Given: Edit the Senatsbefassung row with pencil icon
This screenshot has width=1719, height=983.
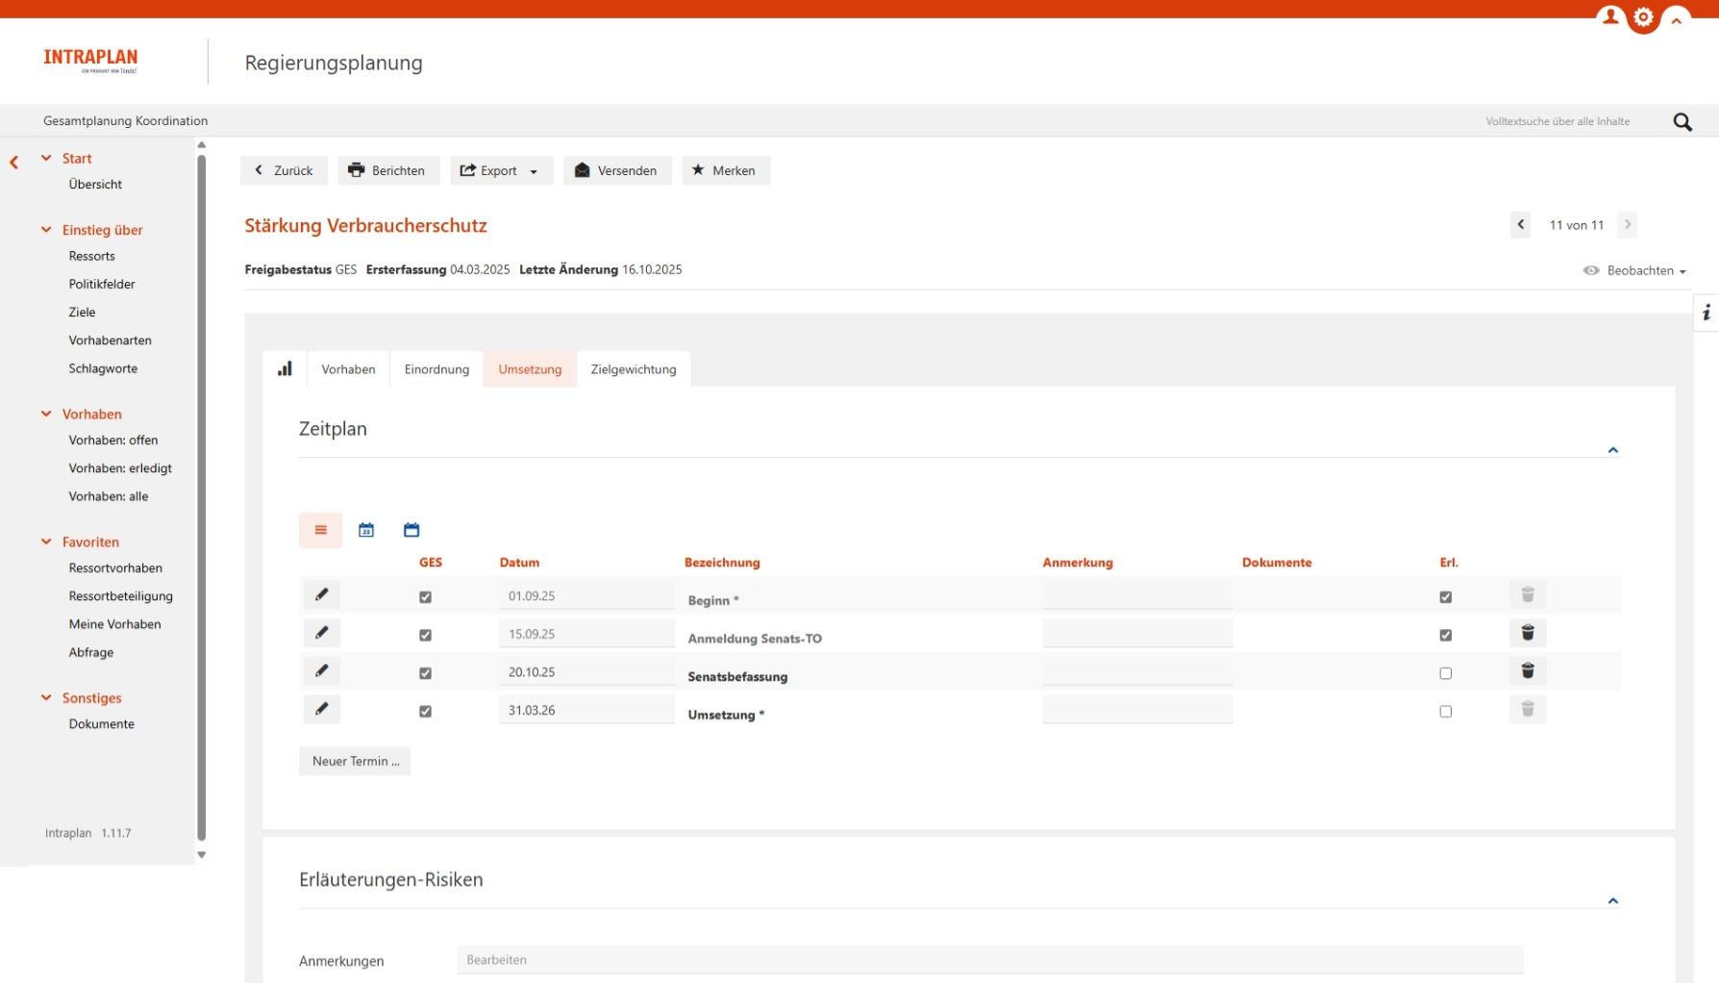Looking at the screenshot, I should click(321, 671).
